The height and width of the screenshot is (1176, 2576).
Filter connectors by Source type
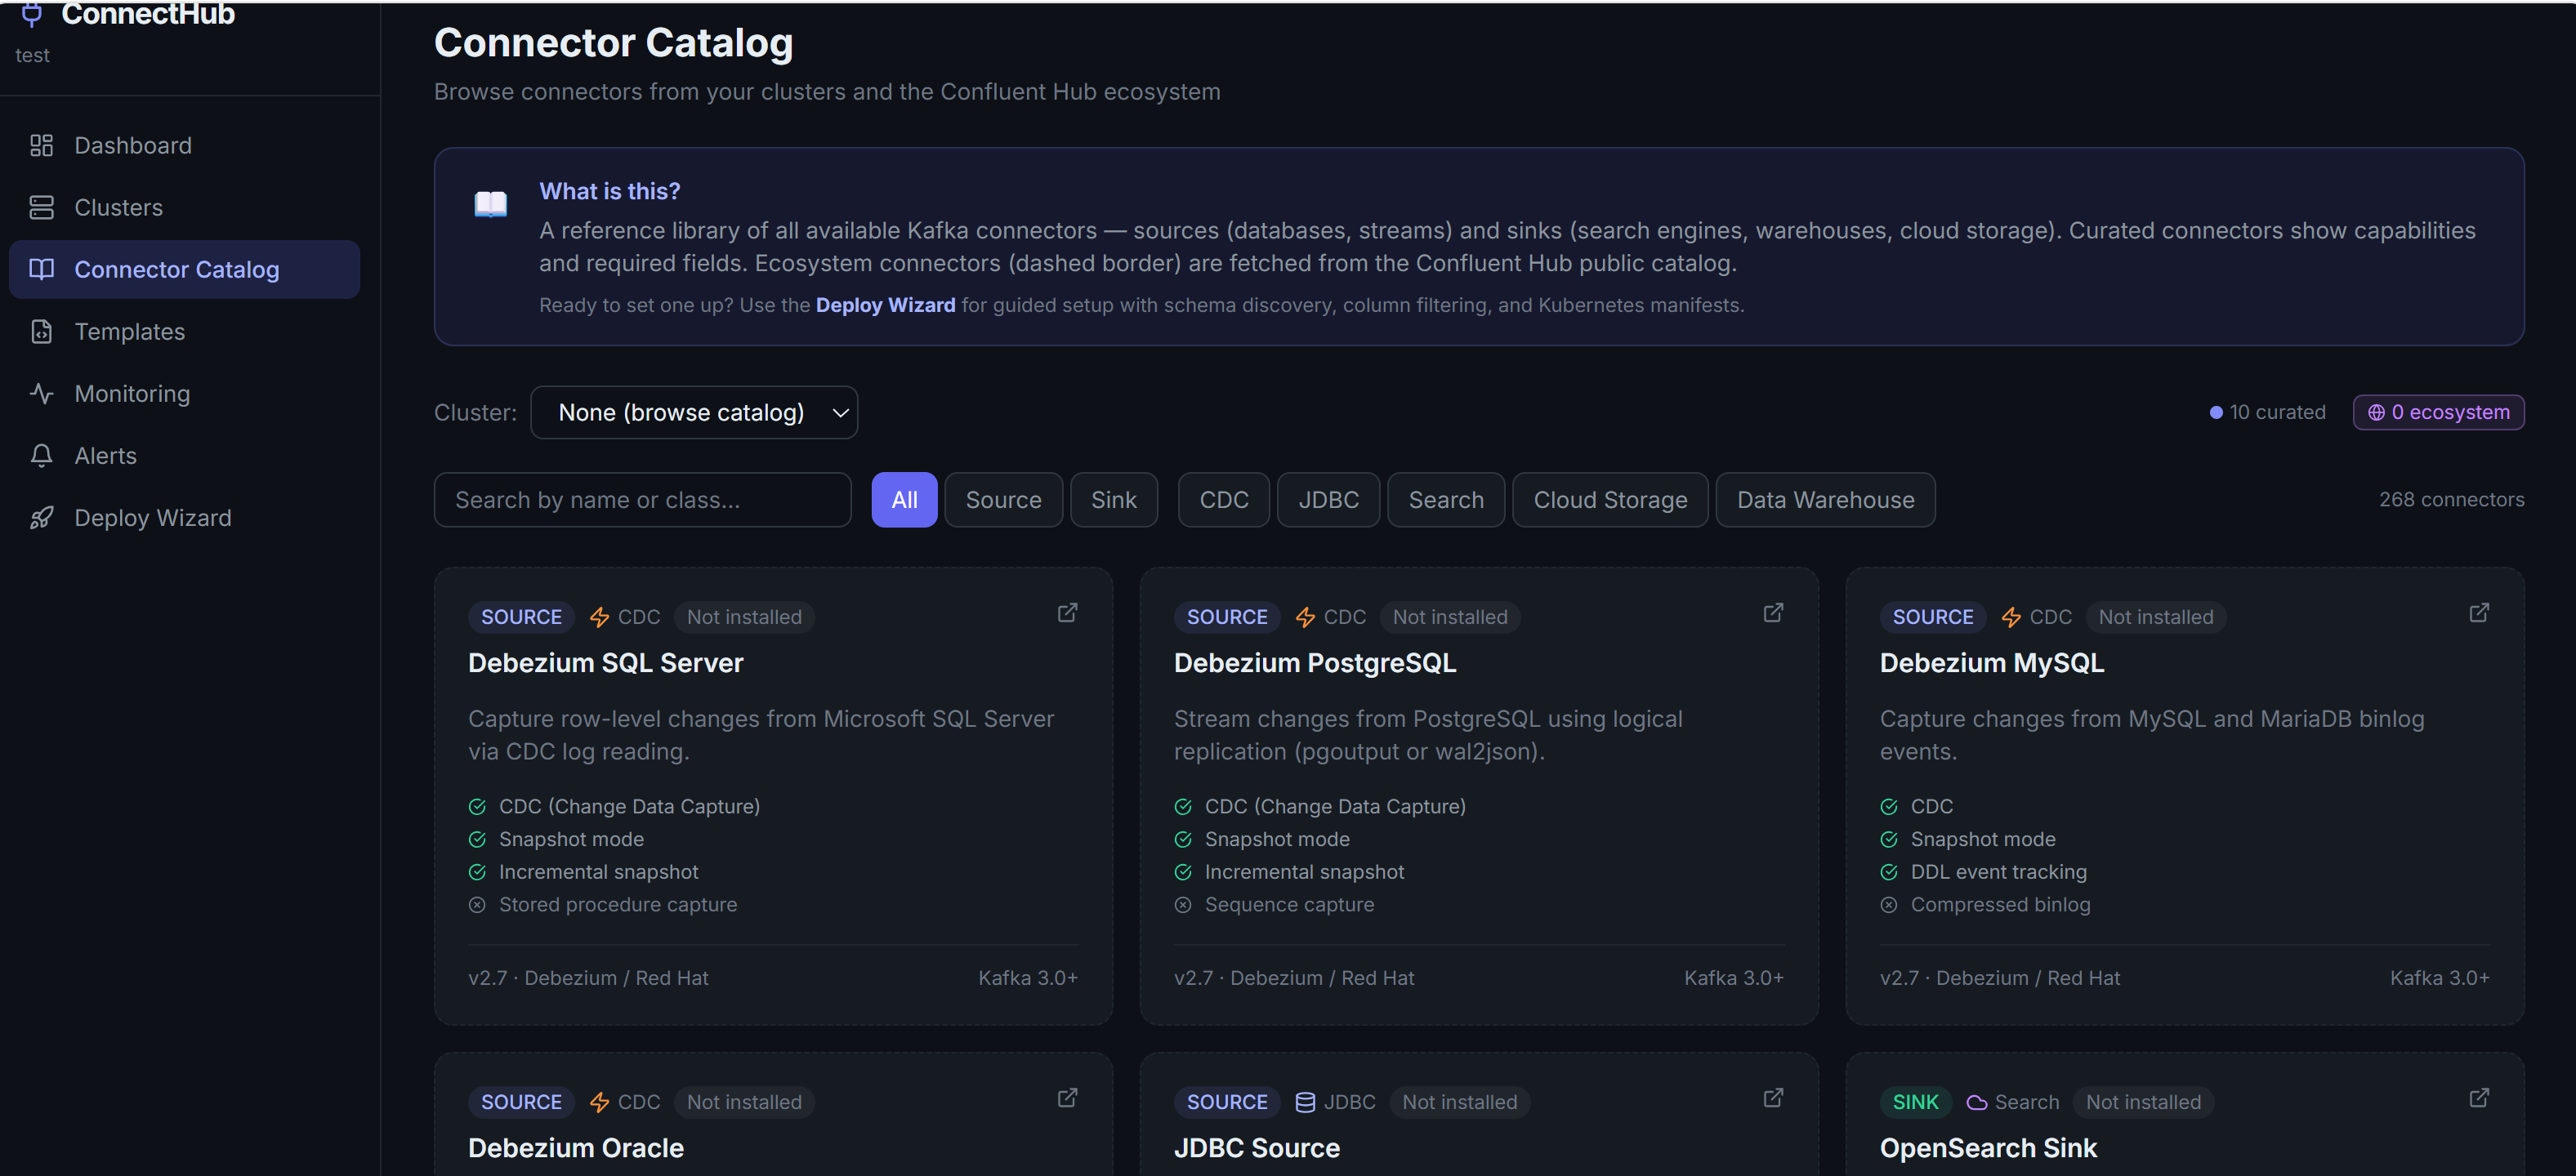click(x=1003, y=499)
